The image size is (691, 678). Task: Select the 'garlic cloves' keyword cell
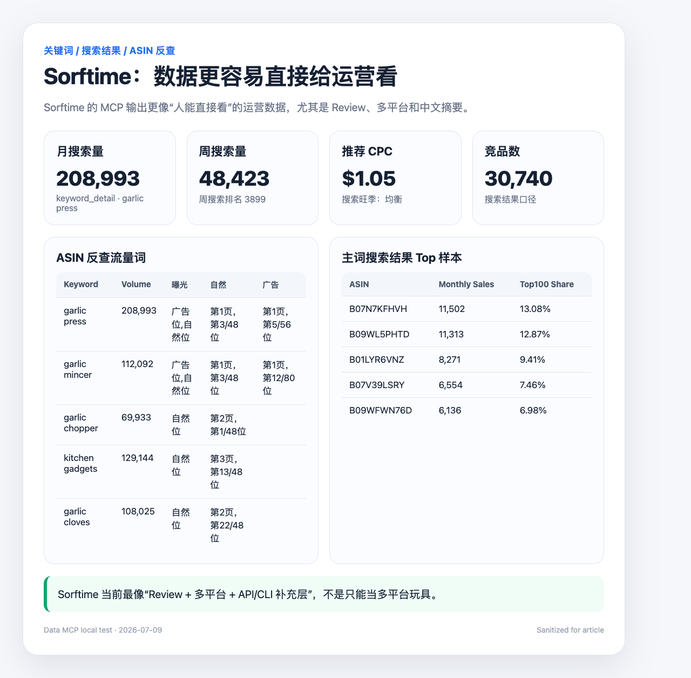point(77,517)
